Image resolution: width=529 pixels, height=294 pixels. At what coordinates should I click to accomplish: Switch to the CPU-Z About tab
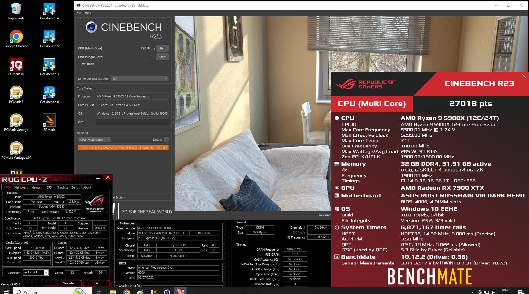point(87,187)
